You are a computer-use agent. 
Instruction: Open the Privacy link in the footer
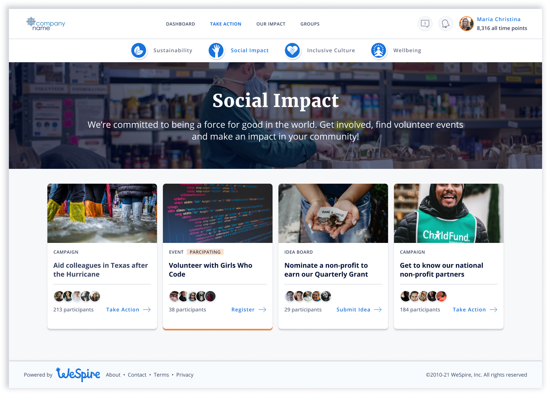point(185,374)
